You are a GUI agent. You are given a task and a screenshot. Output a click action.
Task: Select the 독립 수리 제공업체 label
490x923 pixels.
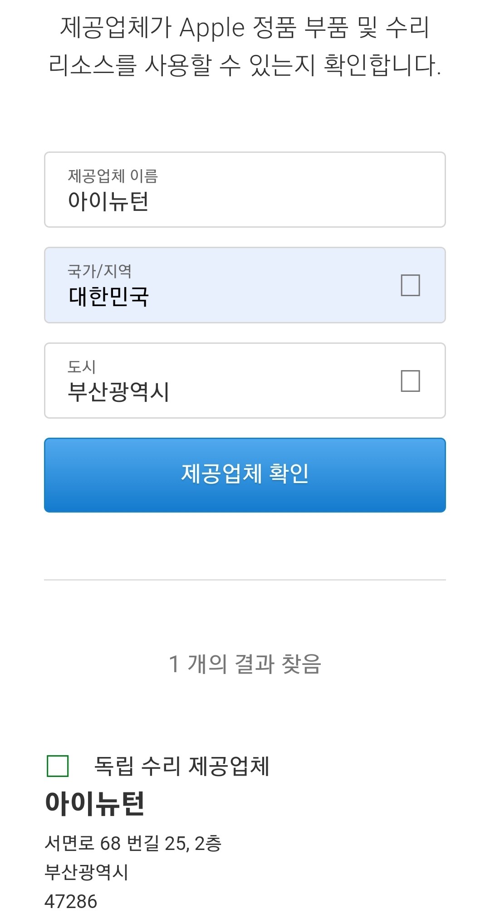[x=181, y=766]
